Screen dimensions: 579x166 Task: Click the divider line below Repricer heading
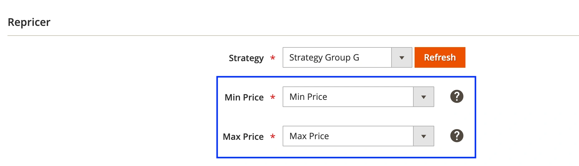tap(293, 36)
